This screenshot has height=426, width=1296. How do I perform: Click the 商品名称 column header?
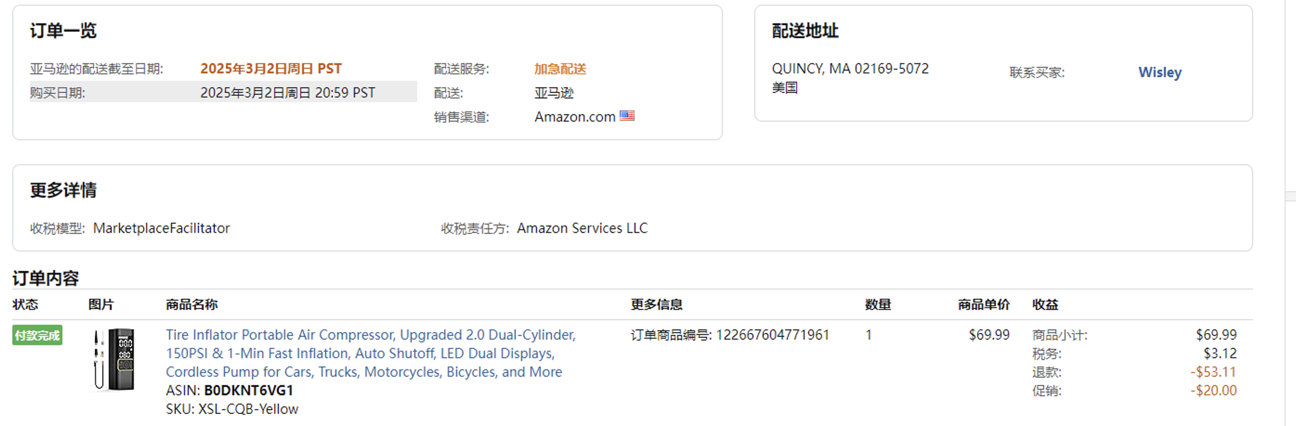click(192, 304)
